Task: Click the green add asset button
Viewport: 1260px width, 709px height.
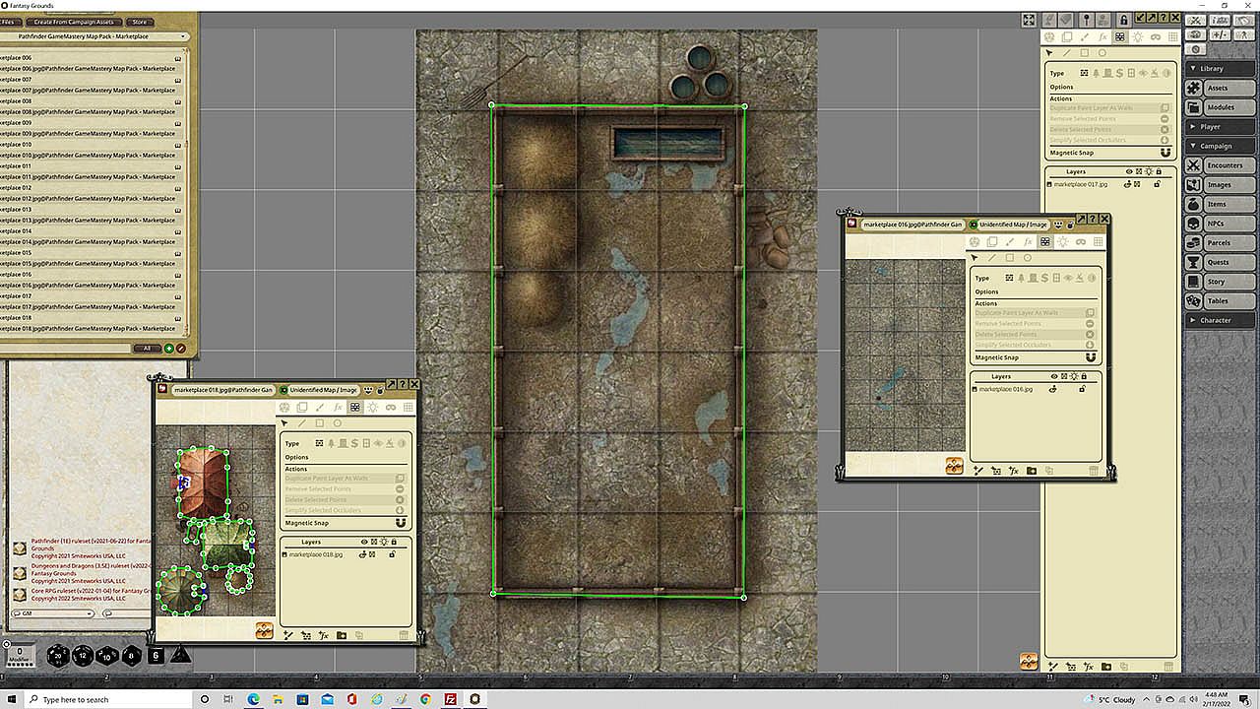Action: click(168, 349)
